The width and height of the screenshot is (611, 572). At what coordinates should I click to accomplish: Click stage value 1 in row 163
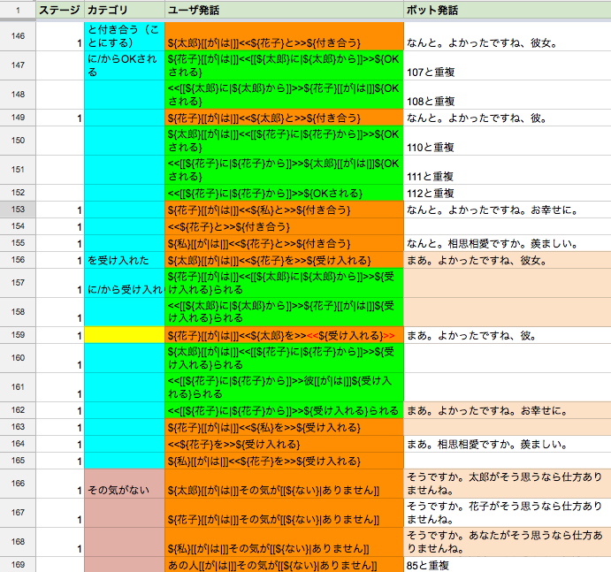click(x=60, y=427)
